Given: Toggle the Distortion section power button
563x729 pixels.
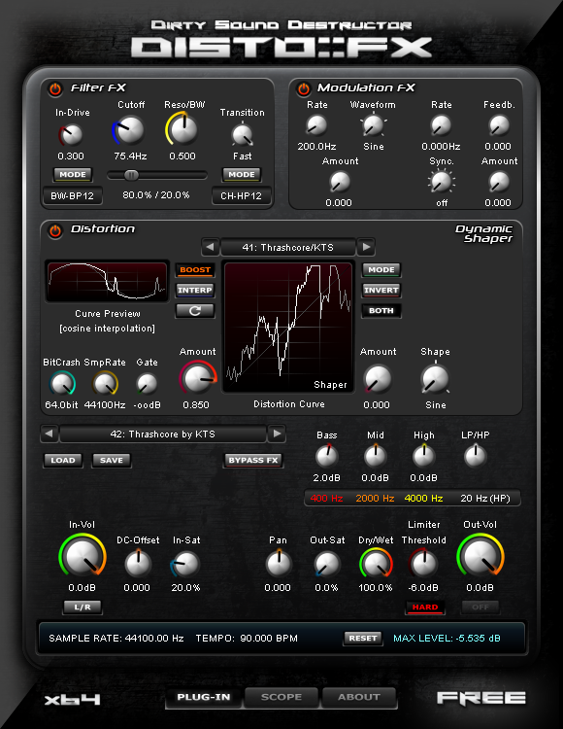Looking at the screenshot, I should [55, 230].
